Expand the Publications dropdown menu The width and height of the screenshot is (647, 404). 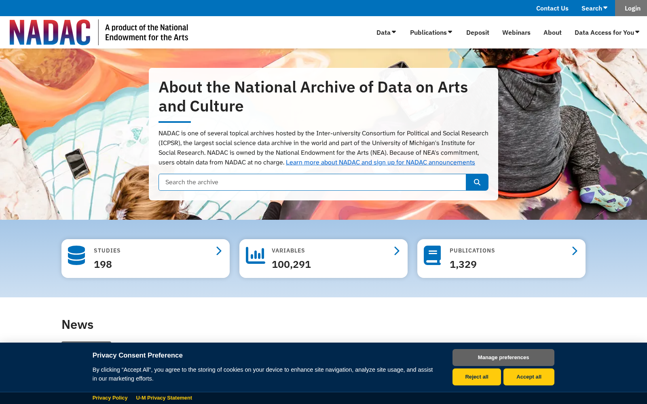(431, 32)
